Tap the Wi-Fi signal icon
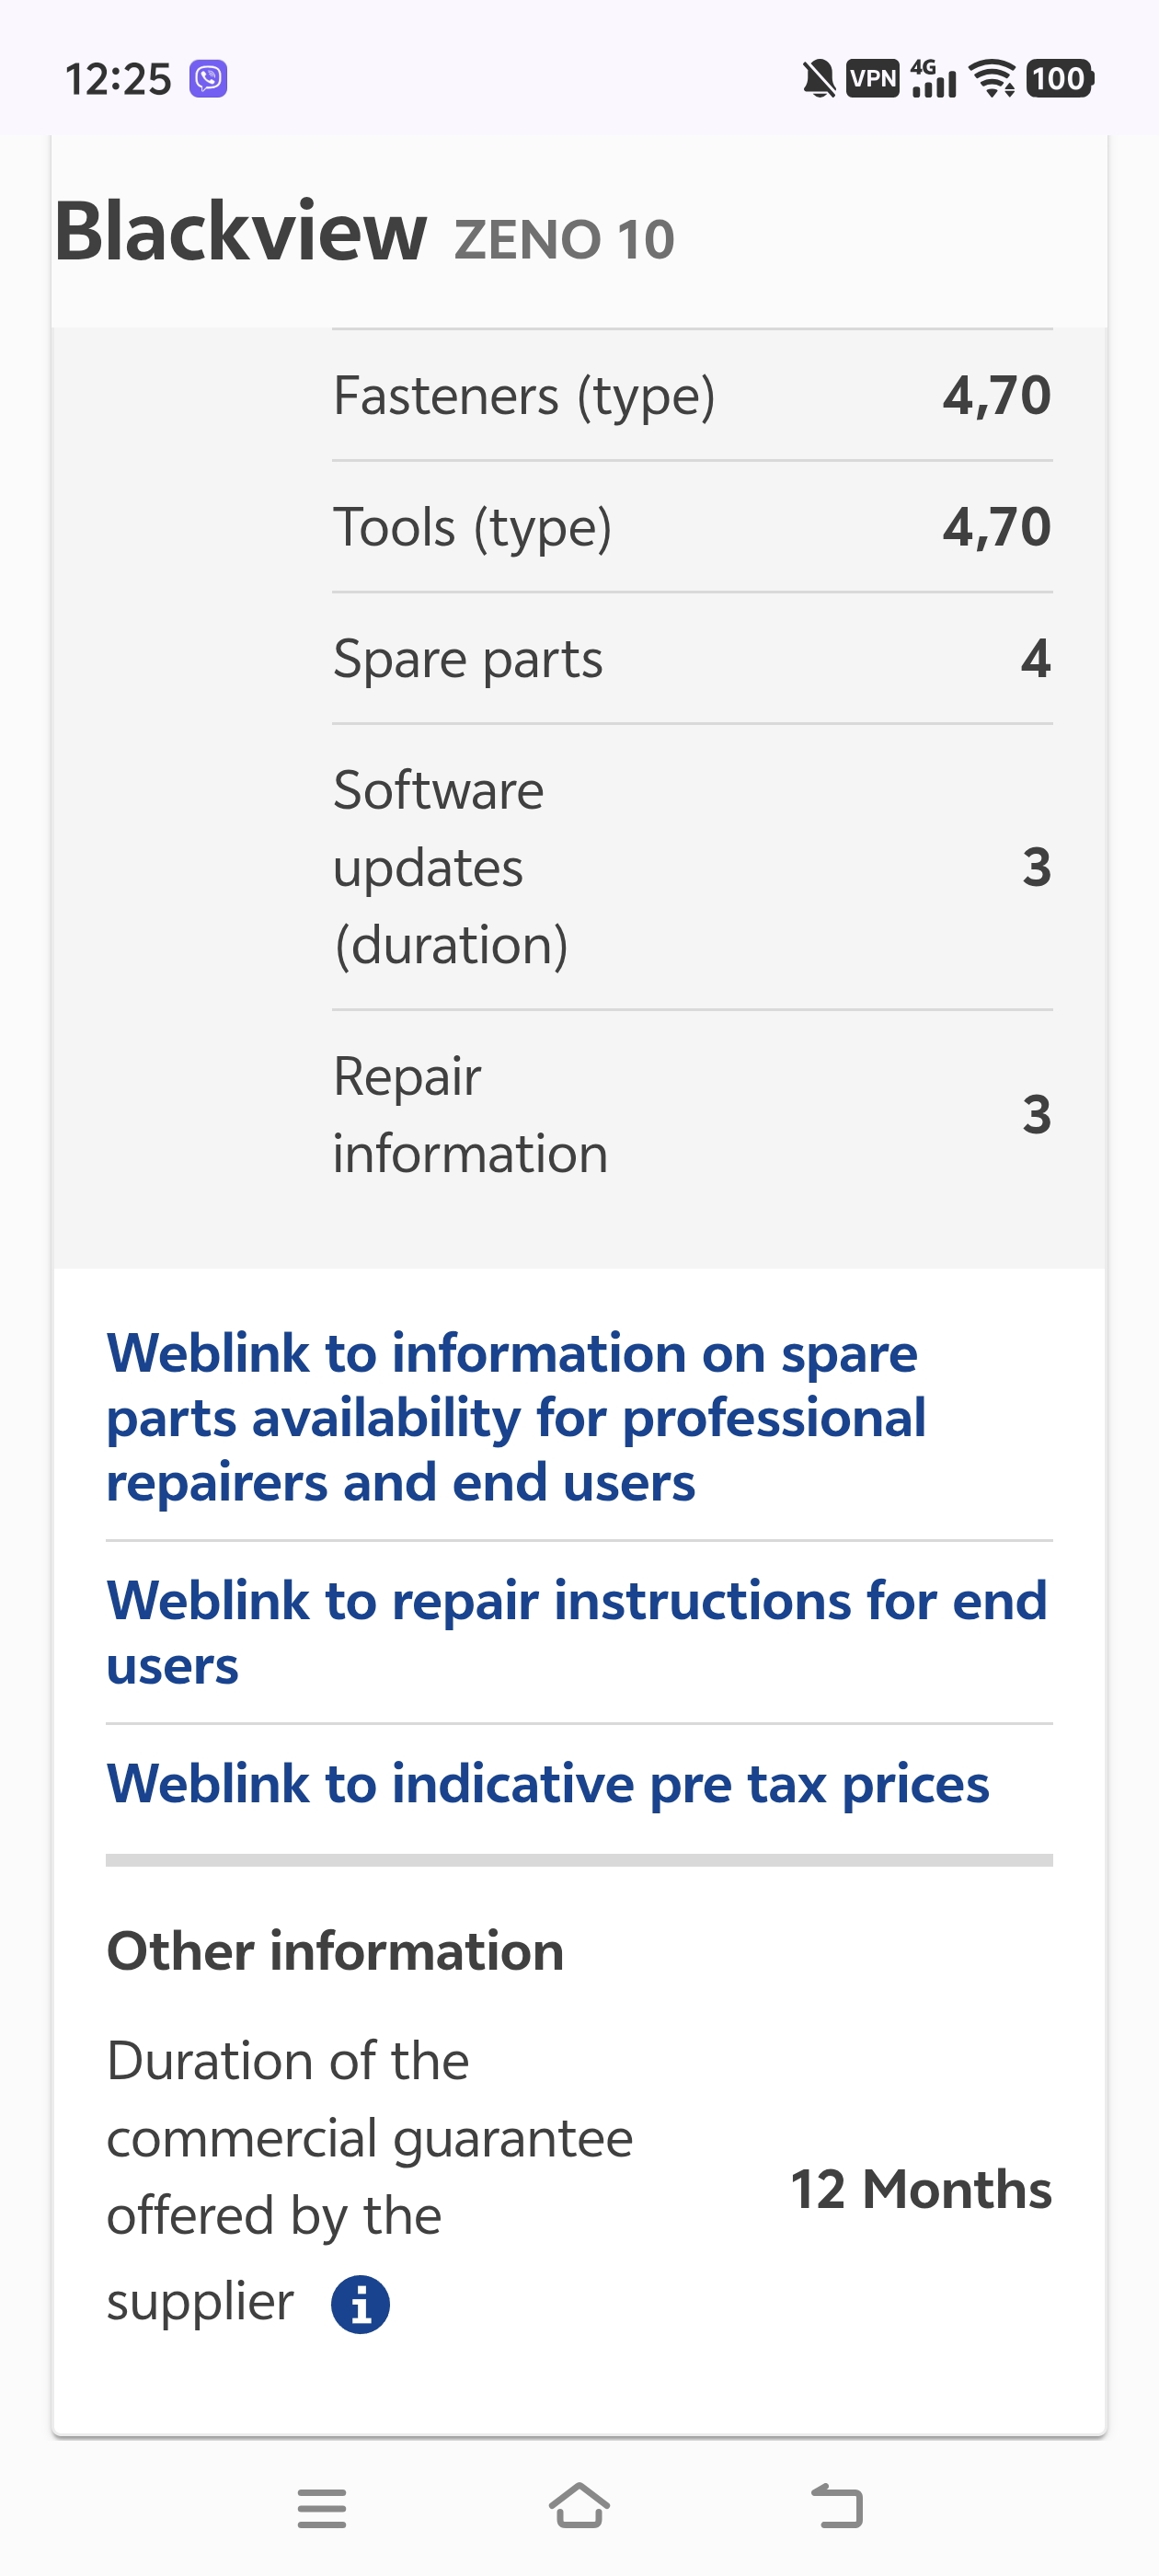Image resolution: width=1159 pixels, height=2576 pixels. coord(992,78)
